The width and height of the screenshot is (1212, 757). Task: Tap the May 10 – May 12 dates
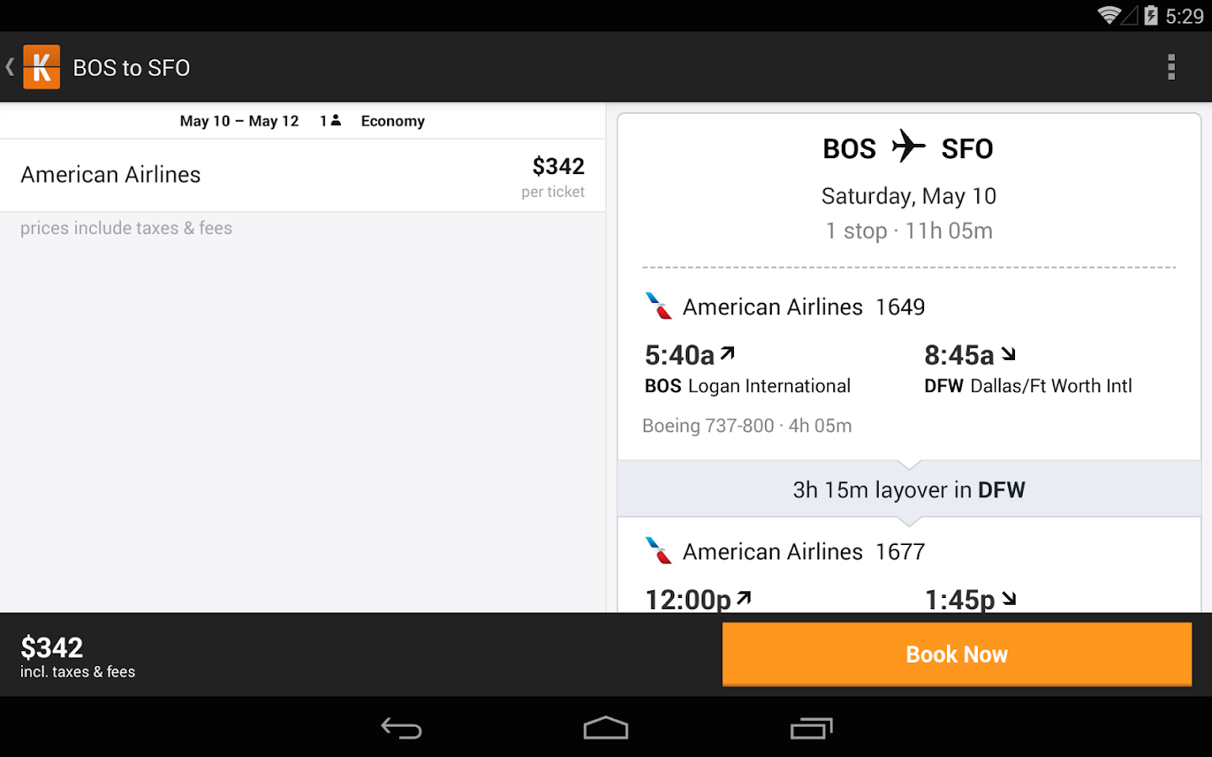(x=239, y=121)
